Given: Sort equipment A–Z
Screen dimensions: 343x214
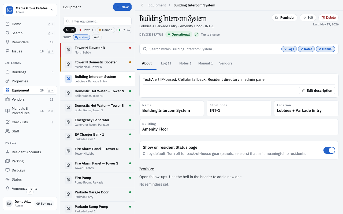Looking at the screenshot, I should point(97,37).
